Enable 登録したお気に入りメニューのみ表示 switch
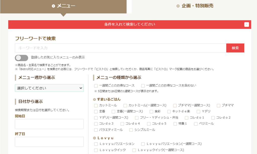This screenshot has height=154, width=257. tap(21, 58)
